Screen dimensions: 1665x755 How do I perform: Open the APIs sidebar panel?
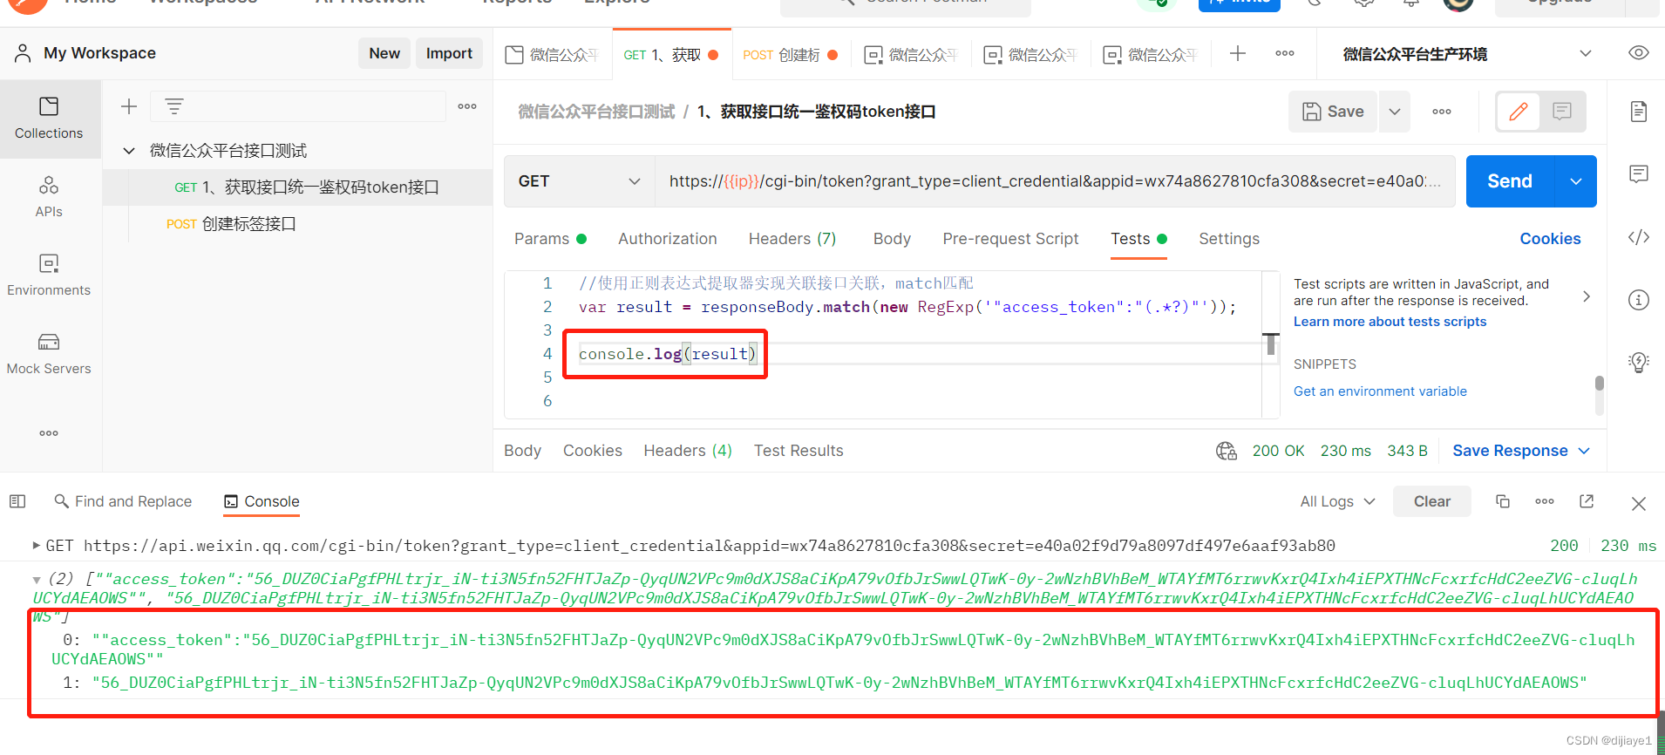pos(49,197)
